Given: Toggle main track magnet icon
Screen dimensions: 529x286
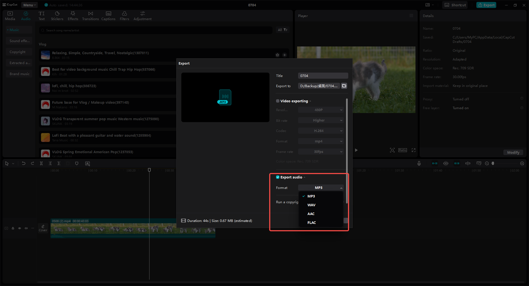Looking at the screenshot, I should 435,163.
